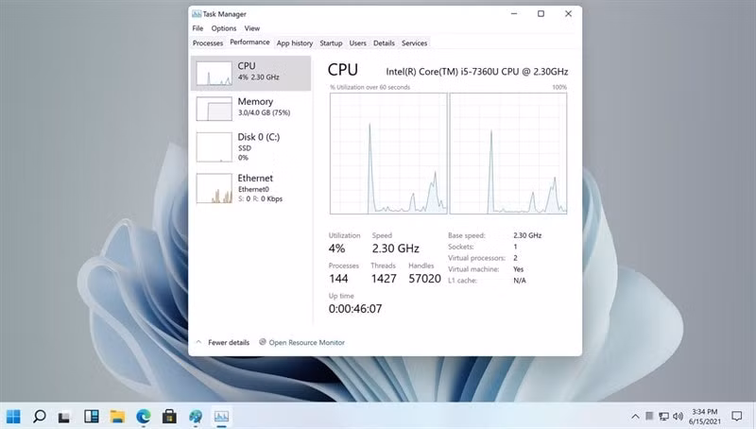Click the first CPU utilization graph

(388, 153)
